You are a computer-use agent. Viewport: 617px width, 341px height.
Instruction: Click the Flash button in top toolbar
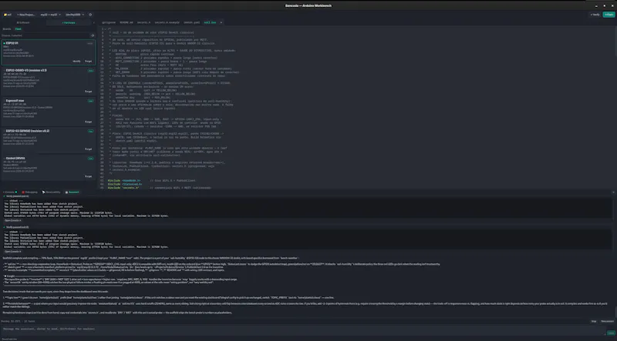(x=609, y=15)
